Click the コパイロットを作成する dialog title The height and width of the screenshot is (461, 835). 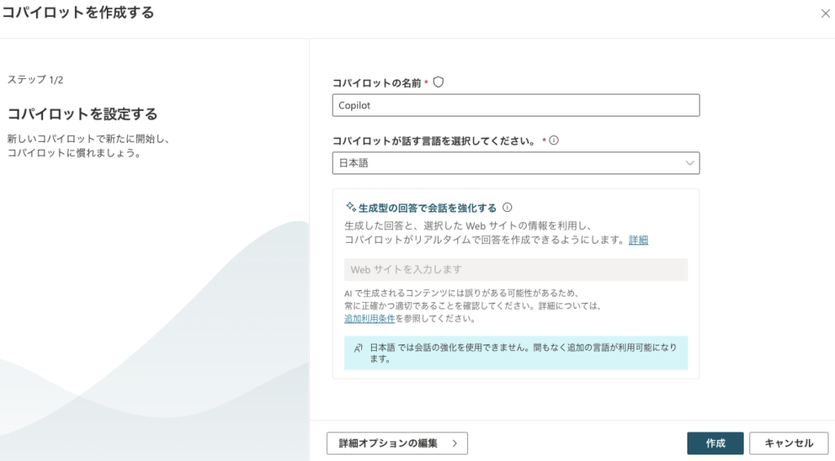(x=77, y=13)
